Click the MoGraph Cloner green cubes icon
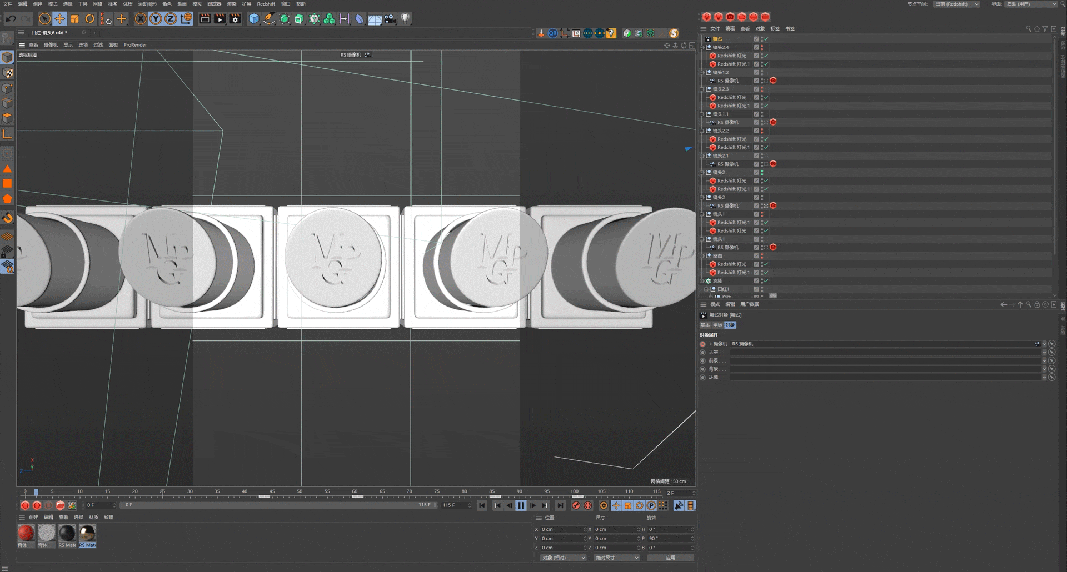The width and height of the screenshot is (1067, 572). point(329,19)
